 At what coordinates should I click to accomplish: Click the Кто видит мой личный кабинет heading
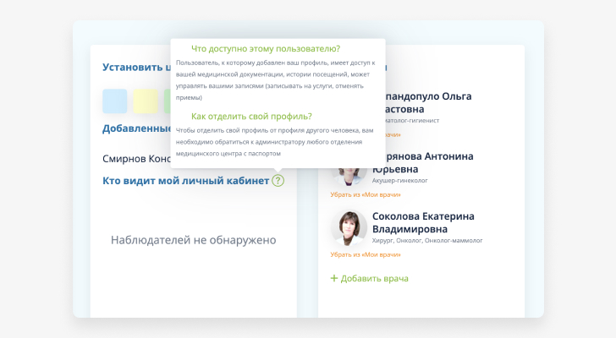click(x=185, y=180)
